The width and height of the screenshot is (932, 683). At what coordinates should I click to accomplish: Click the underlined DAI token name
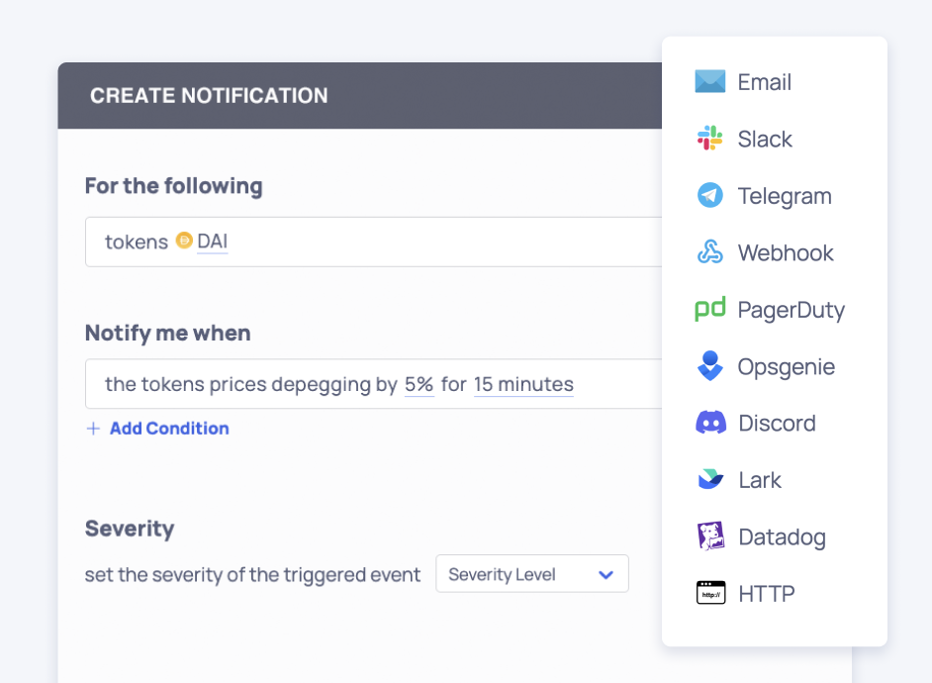(x=212, y=241)
